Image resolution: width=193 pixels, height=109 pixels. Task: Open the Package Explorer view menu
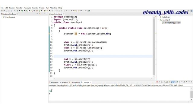click(x=42, y=13)
